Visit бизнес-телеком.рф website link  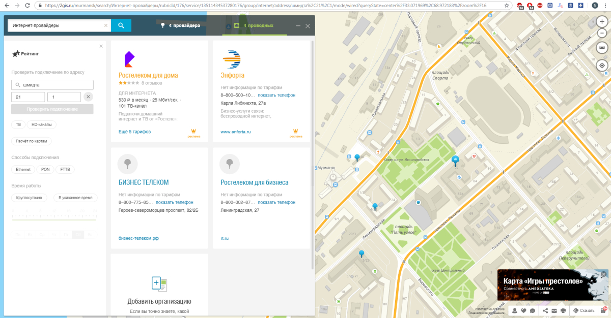coord(138,238)
